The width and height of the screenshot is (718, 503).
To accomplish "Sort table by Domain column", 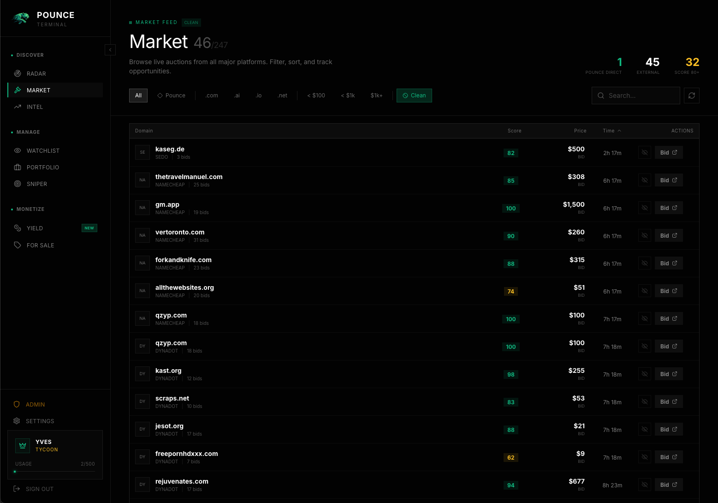I will tap(144, 131).
